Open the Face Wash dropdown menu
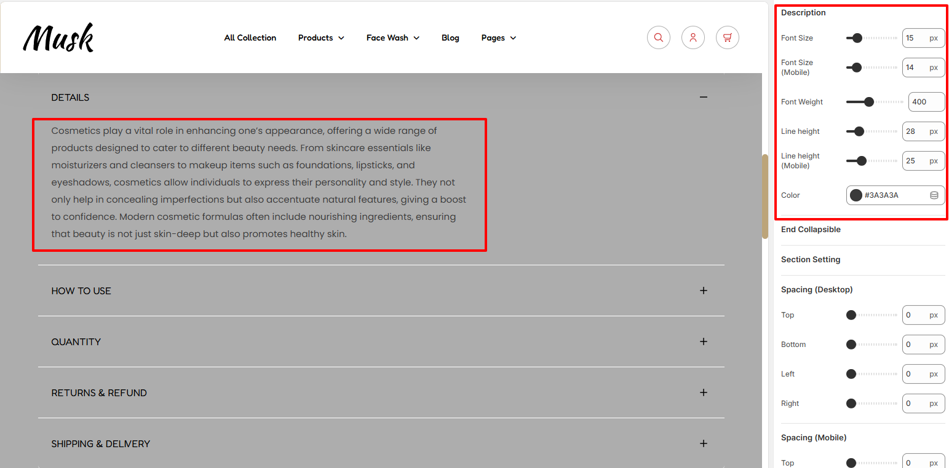Screen dimensions: 949x468 [393, 37]
